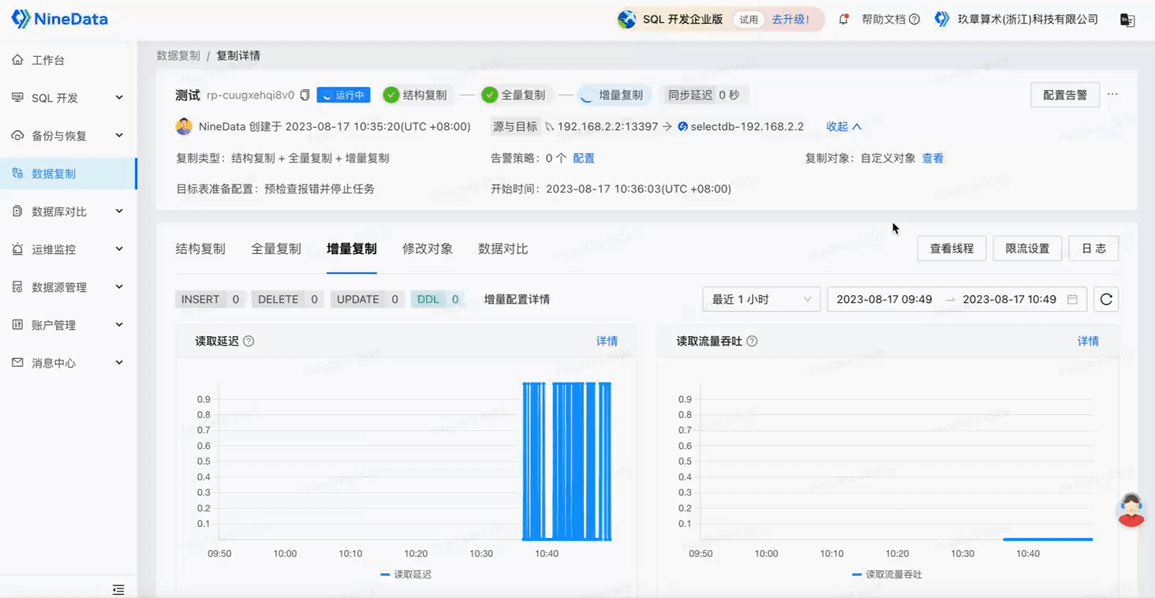Click the UPDATE 0 counter tag
Image resolution: width=1155 pixels, height=598 pixels.
[368, 300]
